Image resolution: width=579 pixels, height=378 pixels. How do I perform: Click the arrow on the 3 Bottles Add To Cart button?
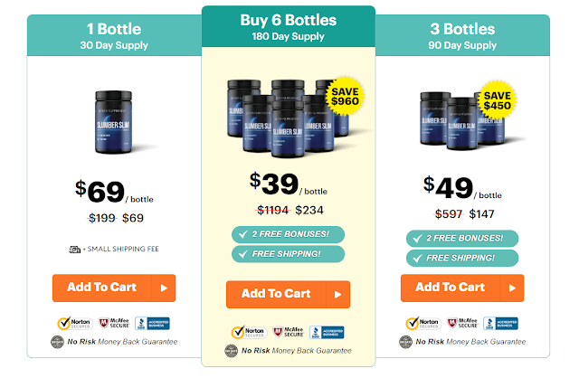[511, 288]
